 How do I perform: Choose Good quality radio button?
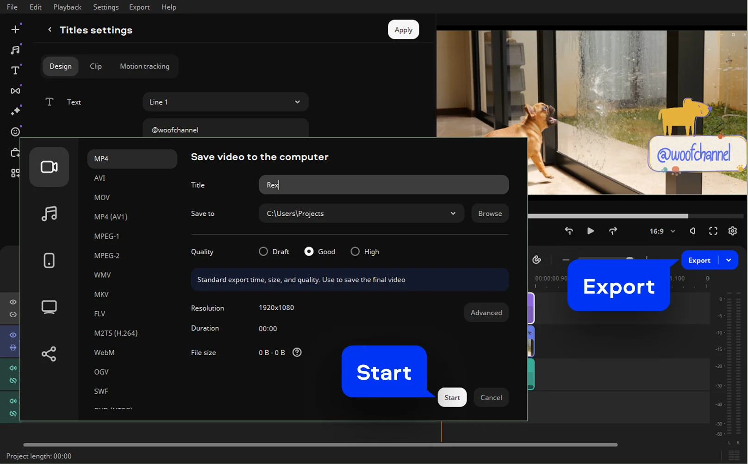[x=309, y=251]
